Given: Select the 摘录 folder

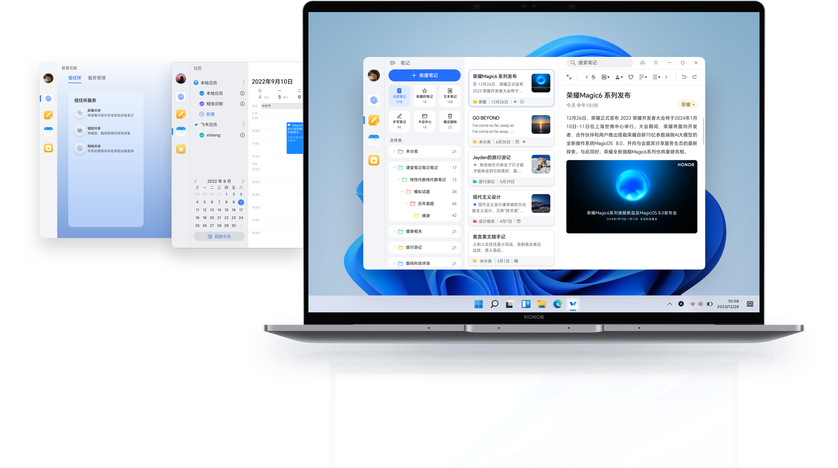Looking at the screenshot, I should (x=424, y=216).
